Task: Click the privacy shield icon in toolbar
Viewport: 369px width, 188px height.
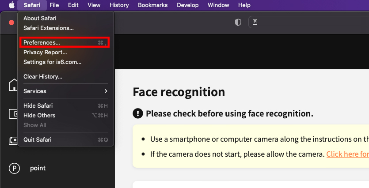Action: point(238,23)
